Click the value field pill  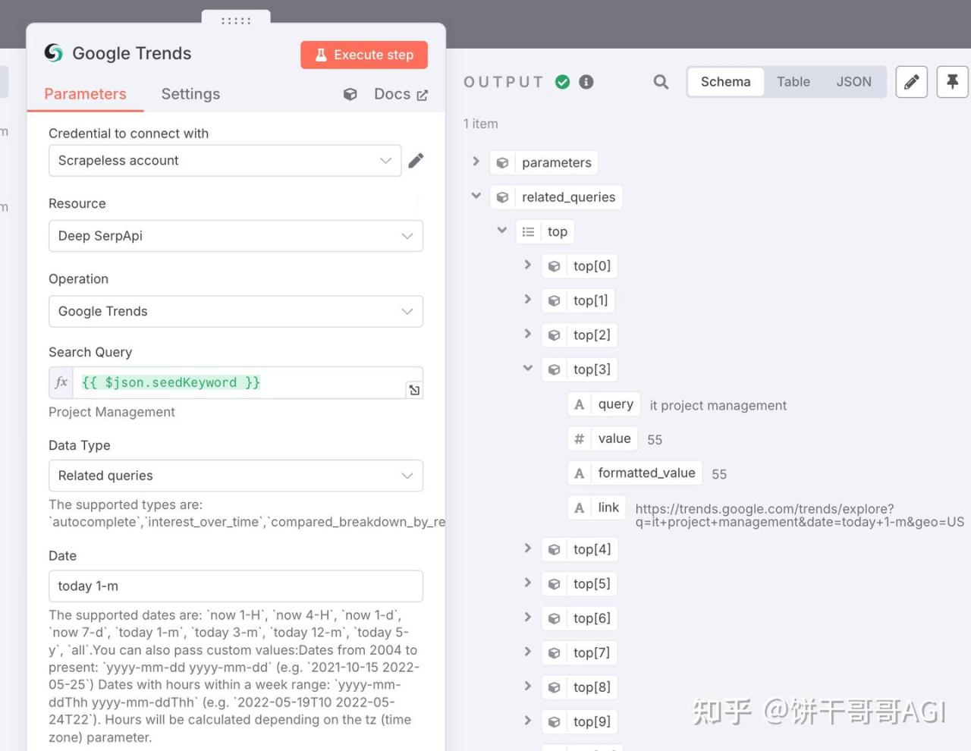tap(602, 438)
